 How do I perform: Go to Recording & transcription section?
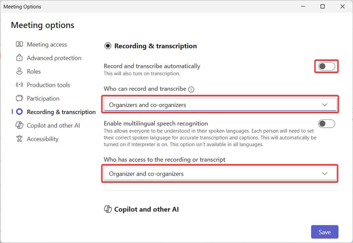click(x=61, y=112)
